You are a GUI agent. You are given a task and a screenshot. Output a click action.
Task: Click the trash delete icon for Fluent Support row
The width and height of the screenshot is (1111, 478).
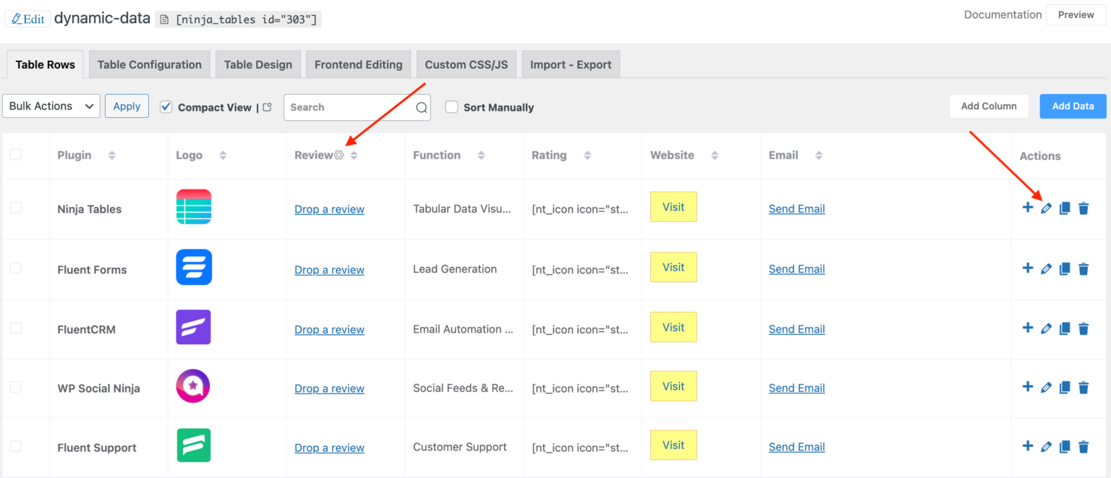(1084, 447)
